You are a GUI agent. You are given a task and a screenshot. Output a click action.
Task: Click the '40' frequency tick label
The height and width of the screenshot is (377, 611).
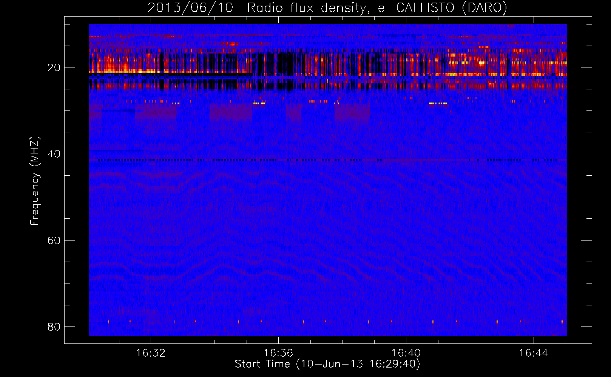pyautogui.click(x=54, y=154)
